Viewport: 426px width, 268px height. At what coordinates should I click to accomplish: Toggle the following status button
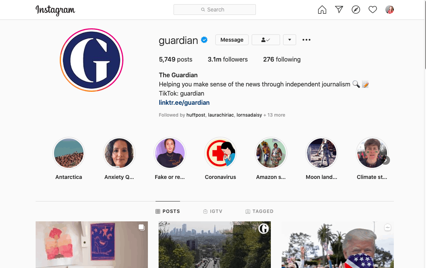pyautogui.click(x=266, y=40)
